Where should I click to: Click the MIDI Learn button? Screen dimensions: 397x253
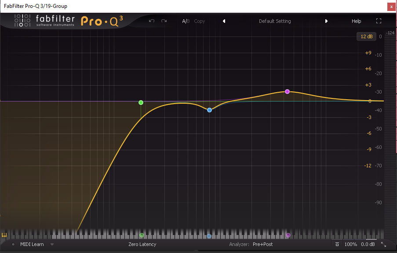pyautogui.click(x=32, y=244)
